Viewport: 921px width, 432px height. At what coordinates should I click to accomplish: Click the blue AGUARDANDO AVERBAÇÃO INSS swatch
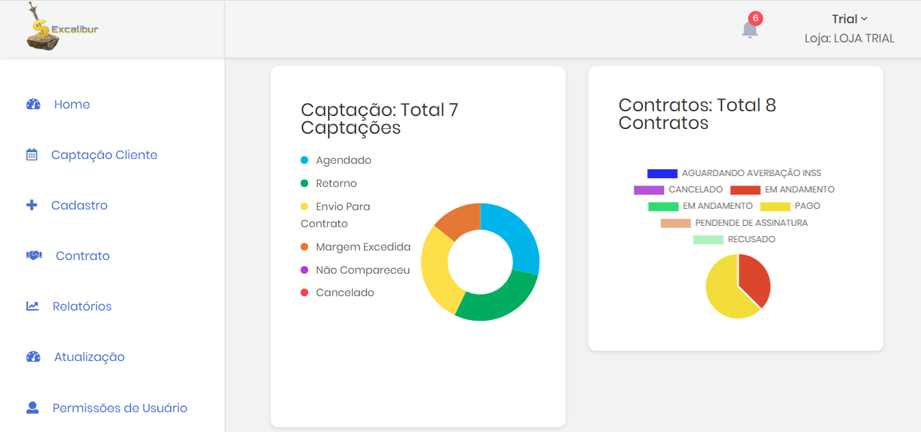tap(662, 173)
